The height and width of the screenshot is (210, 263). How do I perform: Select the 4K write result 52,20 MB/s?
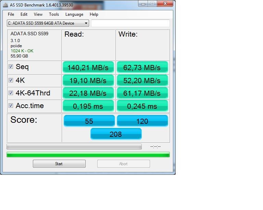142,81
